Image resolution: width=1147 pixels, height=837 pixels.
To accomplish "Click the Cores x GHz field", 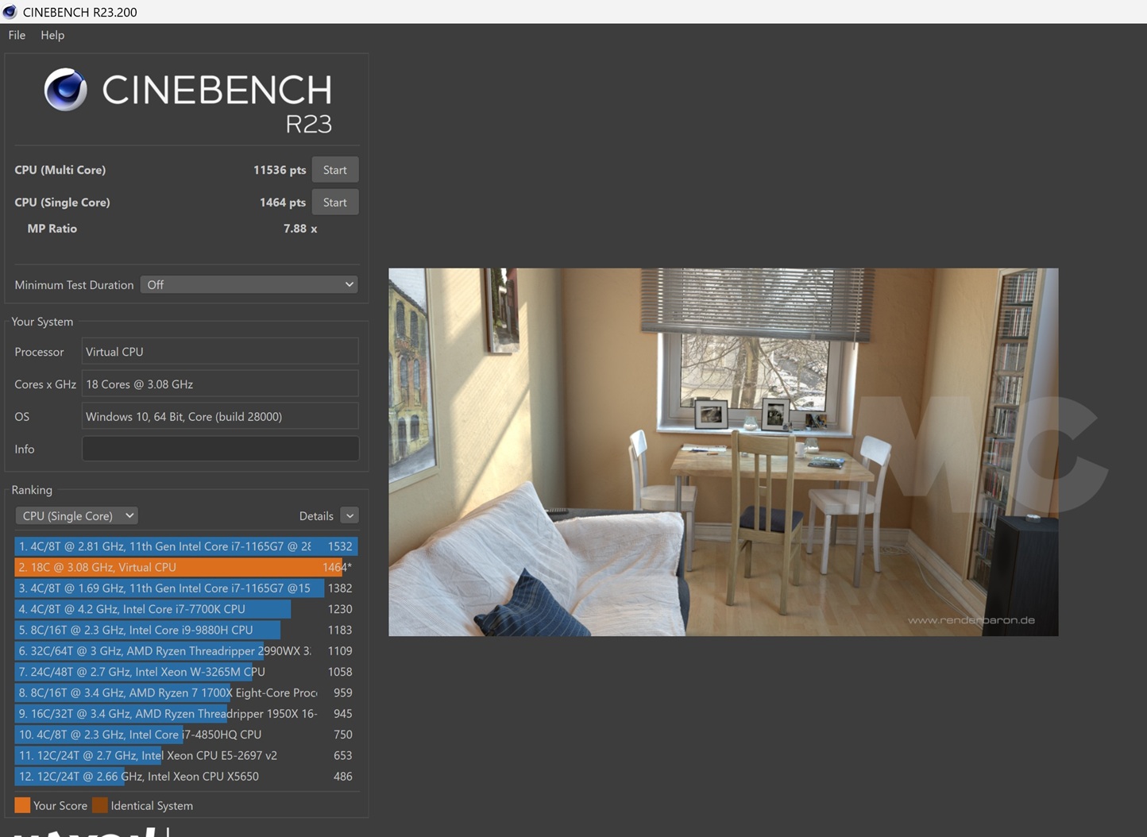I will [220, 384].
